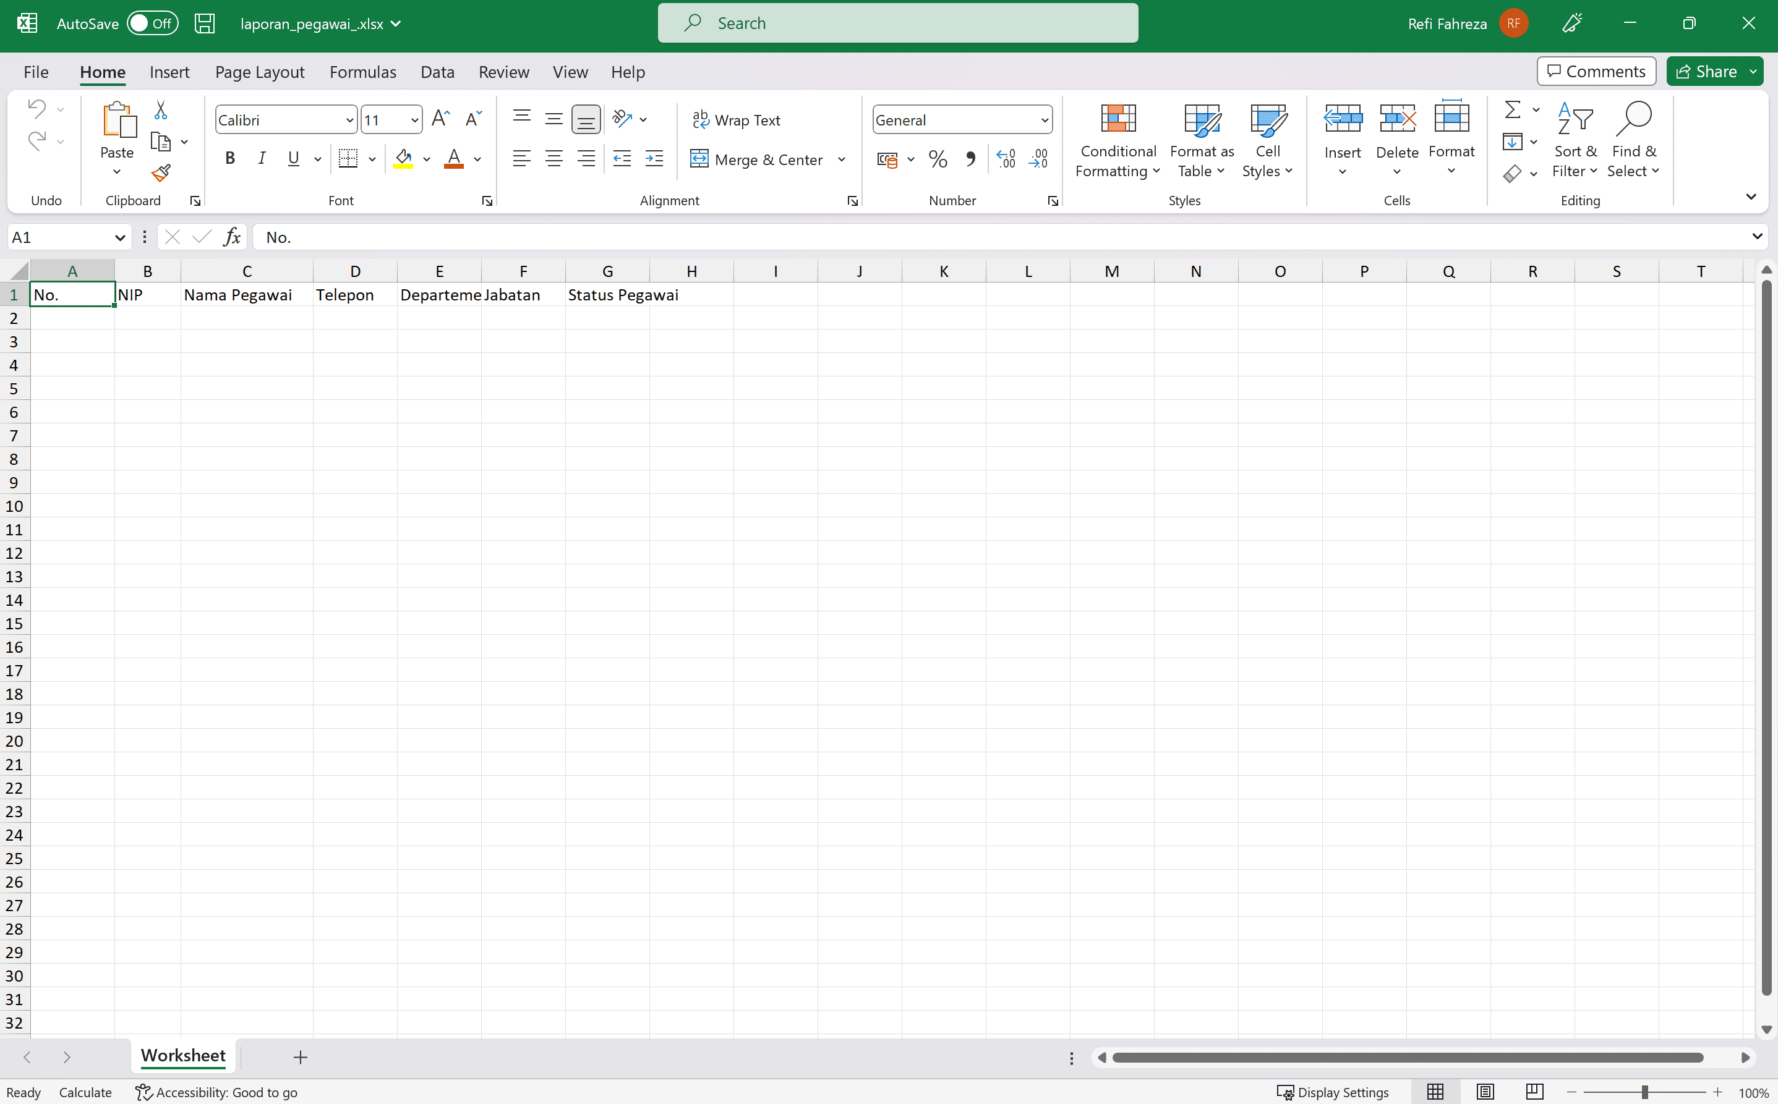Click the Increase Indent icon
The width and height of the screenshot is (1778, 1104).
[654, 158]
